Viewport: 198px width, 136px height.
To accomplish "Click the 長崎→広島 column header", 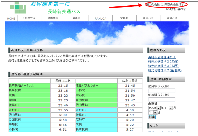I will pyautogui.click(x=63, y=81).
